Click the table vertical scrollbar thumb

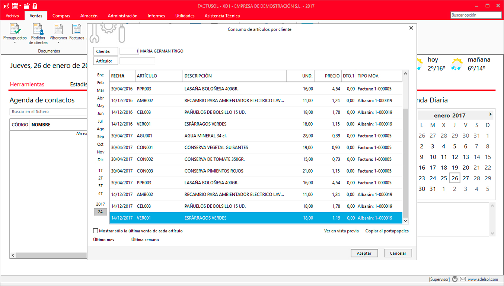pos(406,163)
